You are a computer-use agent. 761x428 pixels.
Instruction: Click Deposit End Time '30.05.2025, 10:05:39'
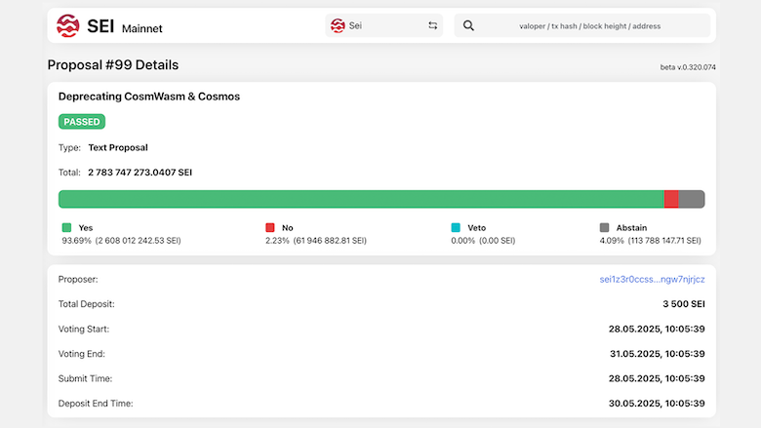pos(657,404)
